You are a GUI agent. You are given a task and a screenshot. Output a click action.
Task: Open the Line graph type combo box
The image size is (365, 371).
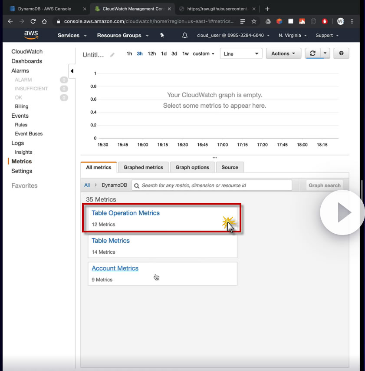click(241, 54)
